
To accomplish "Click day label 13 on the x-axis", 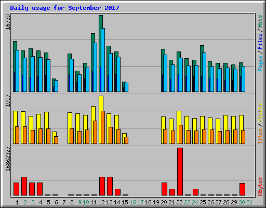I will (x=109, y=202).
